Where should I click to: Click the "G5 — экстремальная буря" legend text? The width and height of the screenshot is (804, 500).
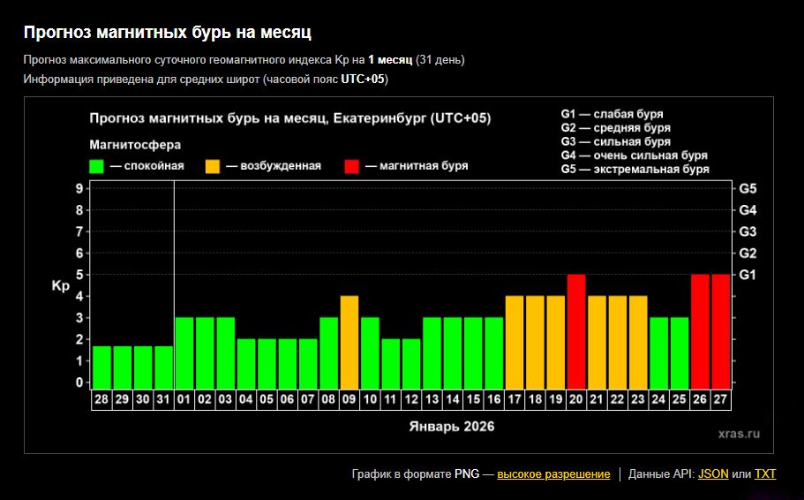(x=635, y=170)
